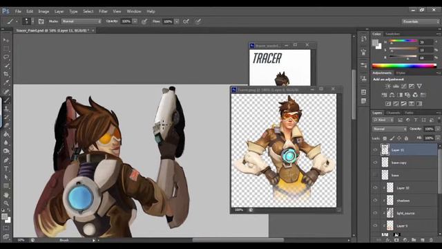Click the Delete layer trash icon
This screenshot has height=249, width=442.
point(431,240)
